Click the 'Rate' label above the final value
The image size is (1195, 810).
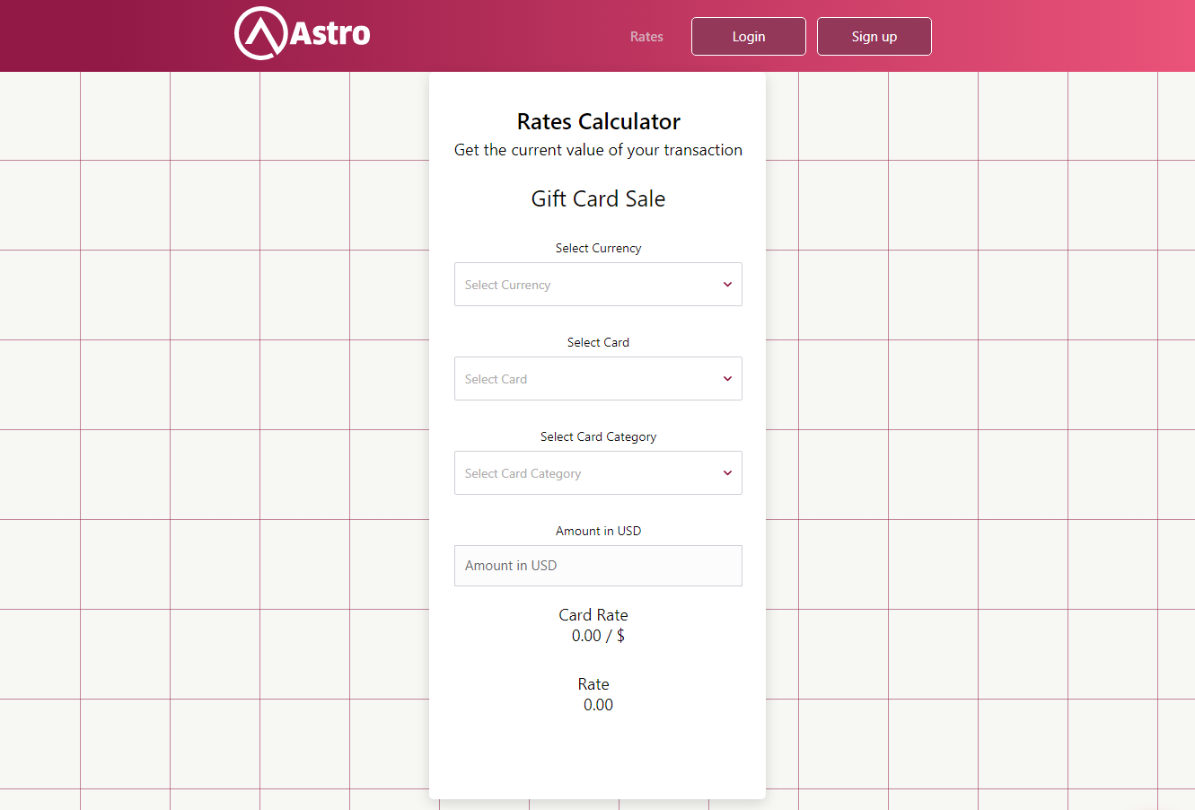(x=593, y=684)
